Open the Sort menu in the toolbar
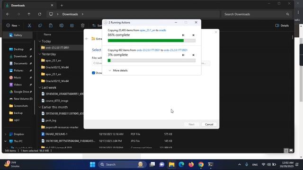 coord(97,25)
